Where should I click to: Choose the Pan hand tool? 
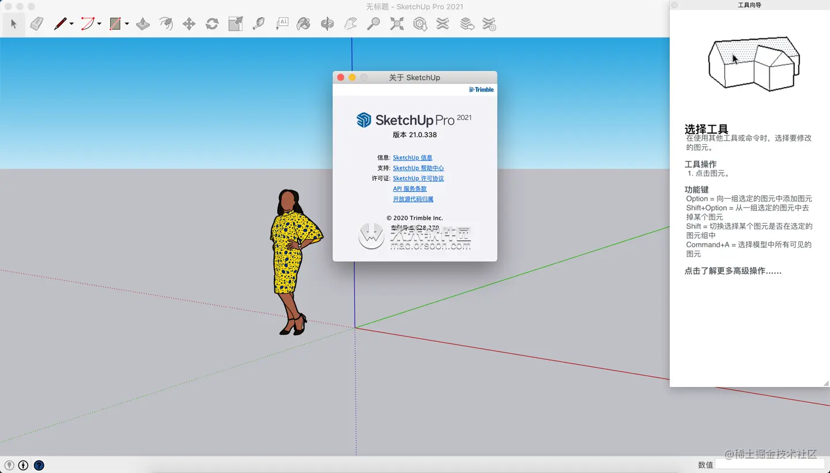(350, 24)
